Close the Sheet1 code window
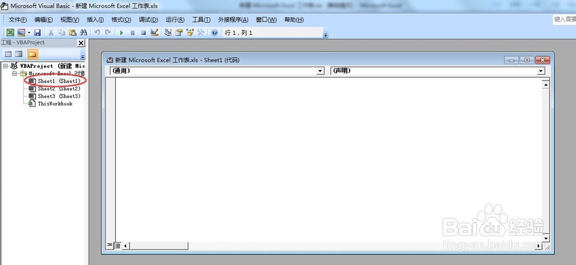This screenshot has height=265, width=576. point(543,60)
